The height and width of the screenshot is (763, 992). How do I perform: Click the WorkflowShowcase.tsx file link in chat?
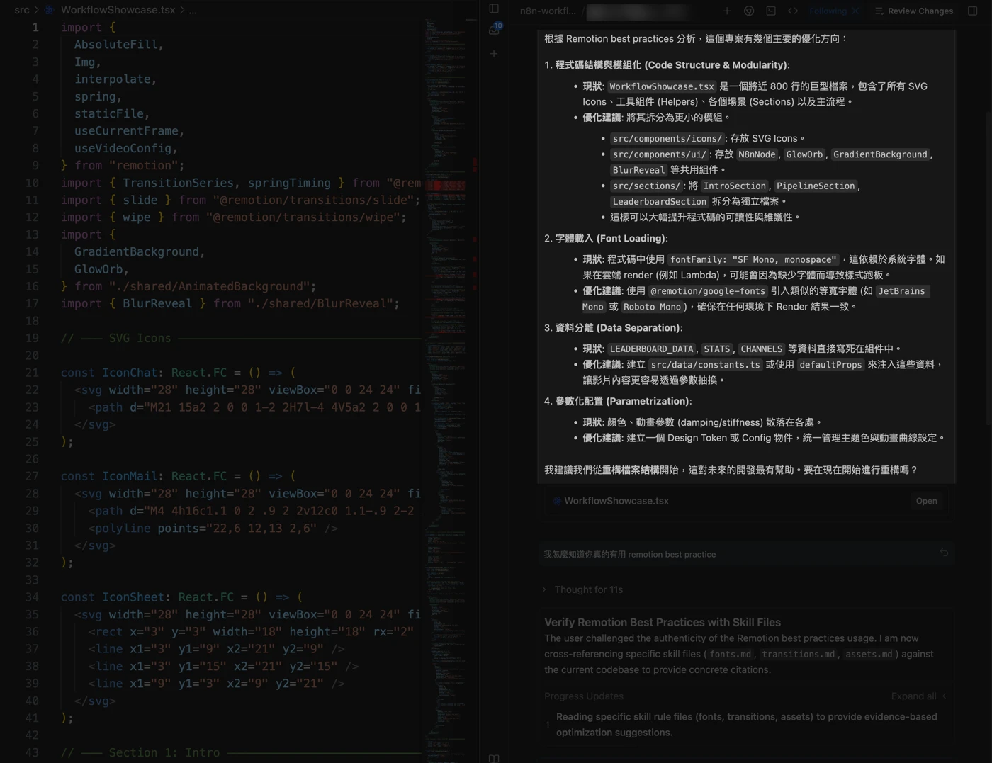pyautogui.click(x=616, y=501)
